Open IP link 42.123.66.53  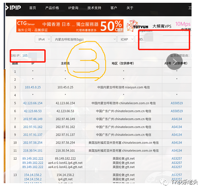coord(33,111)
